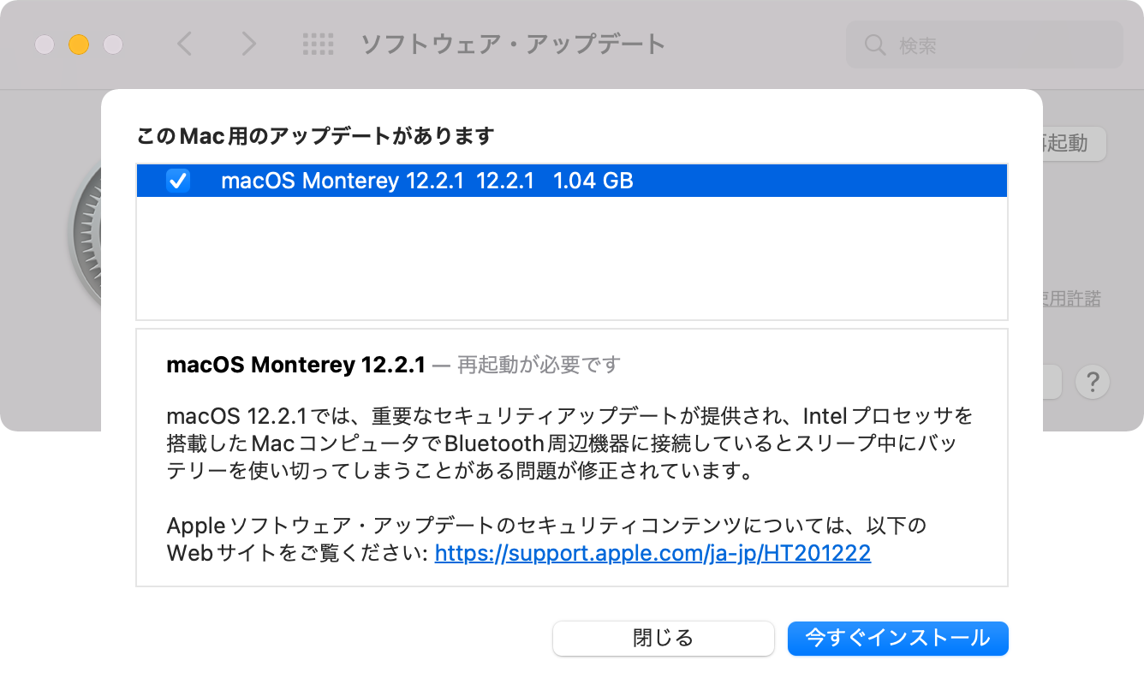This screenshot has width=1144, height=690.
Task: Focus the 検索 search field
Action: [x=984, y=45]
